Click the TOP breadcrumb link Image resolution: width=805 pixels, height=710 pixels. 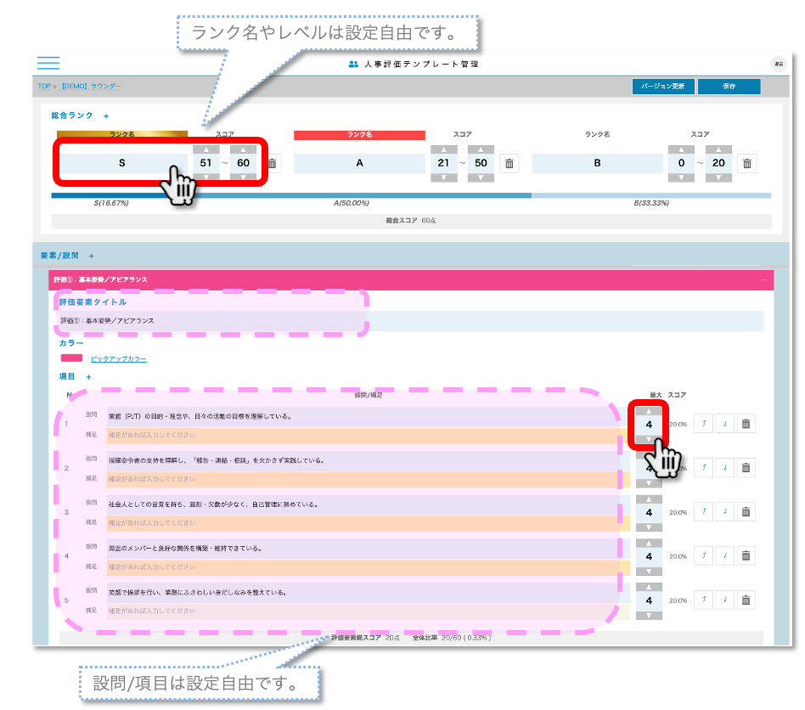(x=44, y=87)
